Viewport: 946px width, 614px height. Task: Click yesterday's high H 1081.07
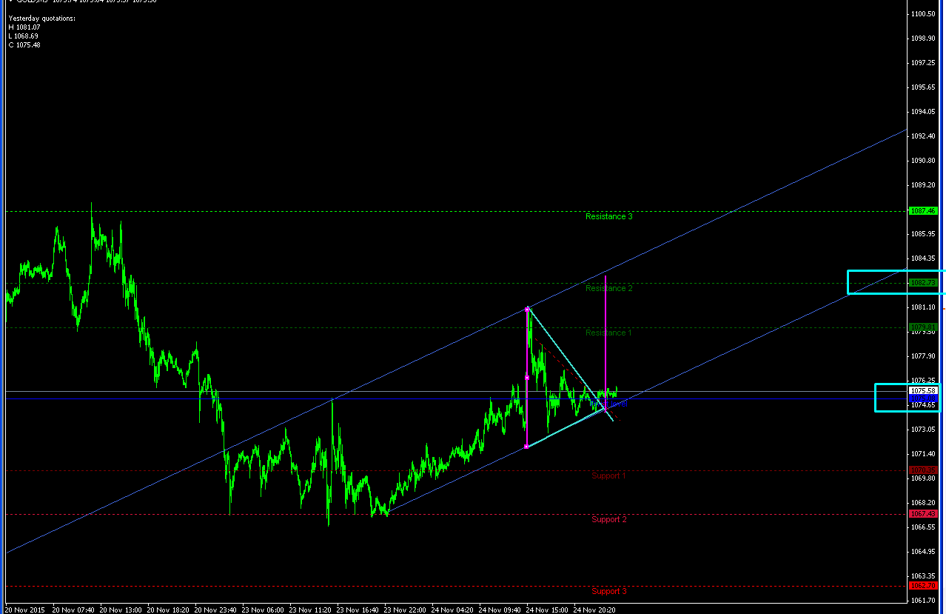tap(24, 27)
